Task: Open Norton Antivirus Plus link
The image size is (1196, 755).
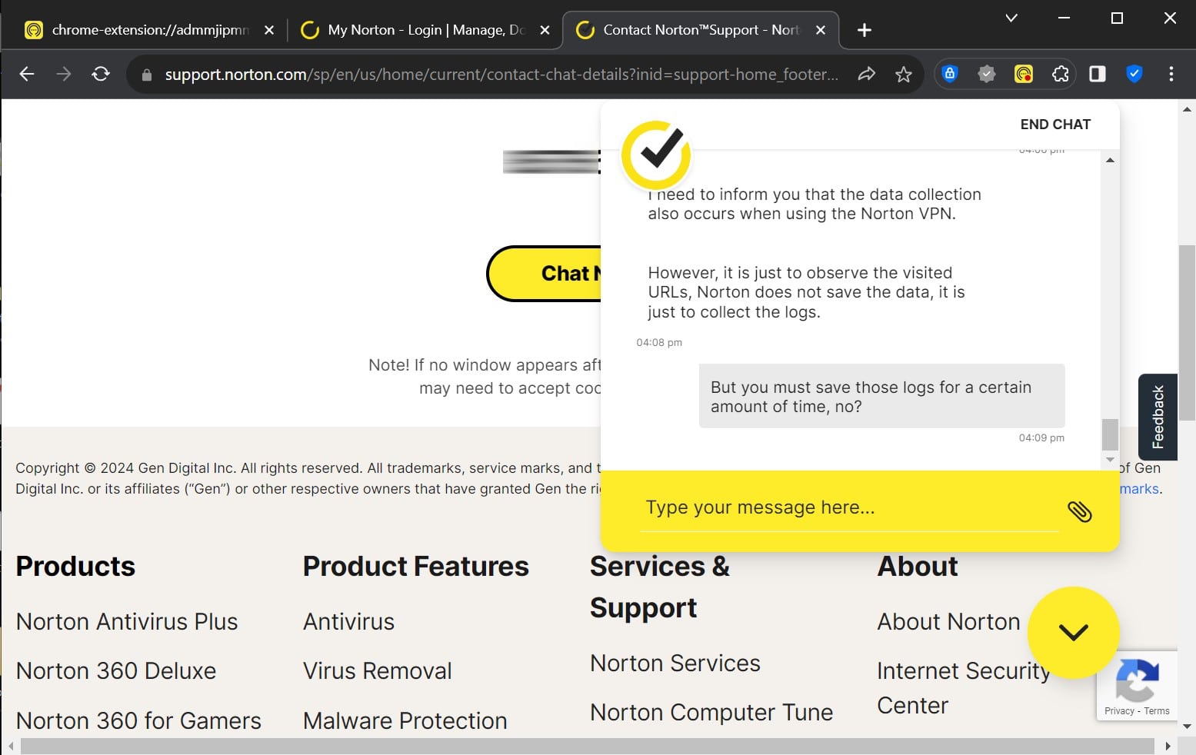Action: pyautogui.click(x=127, y=621)
